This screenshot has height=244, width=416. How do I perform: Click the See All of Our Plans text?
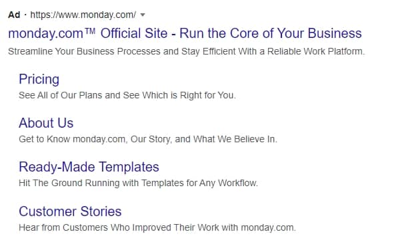pyautogui.click(x=127, y=95)
